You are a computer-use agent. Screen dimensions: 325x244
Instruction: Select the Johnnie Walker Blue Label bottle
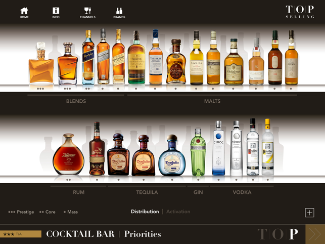(x=88, y=58)
